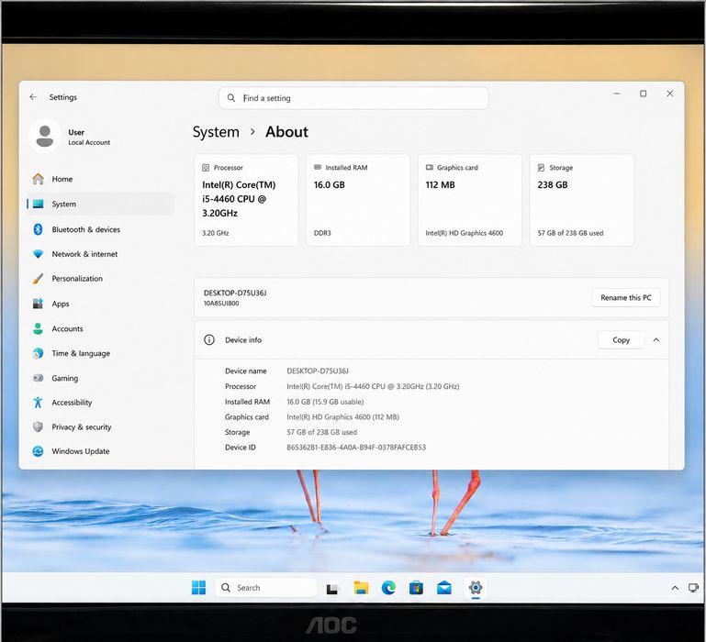Minimize the Settings window
The height and width of the screenshot is (642, 706).
617,94
